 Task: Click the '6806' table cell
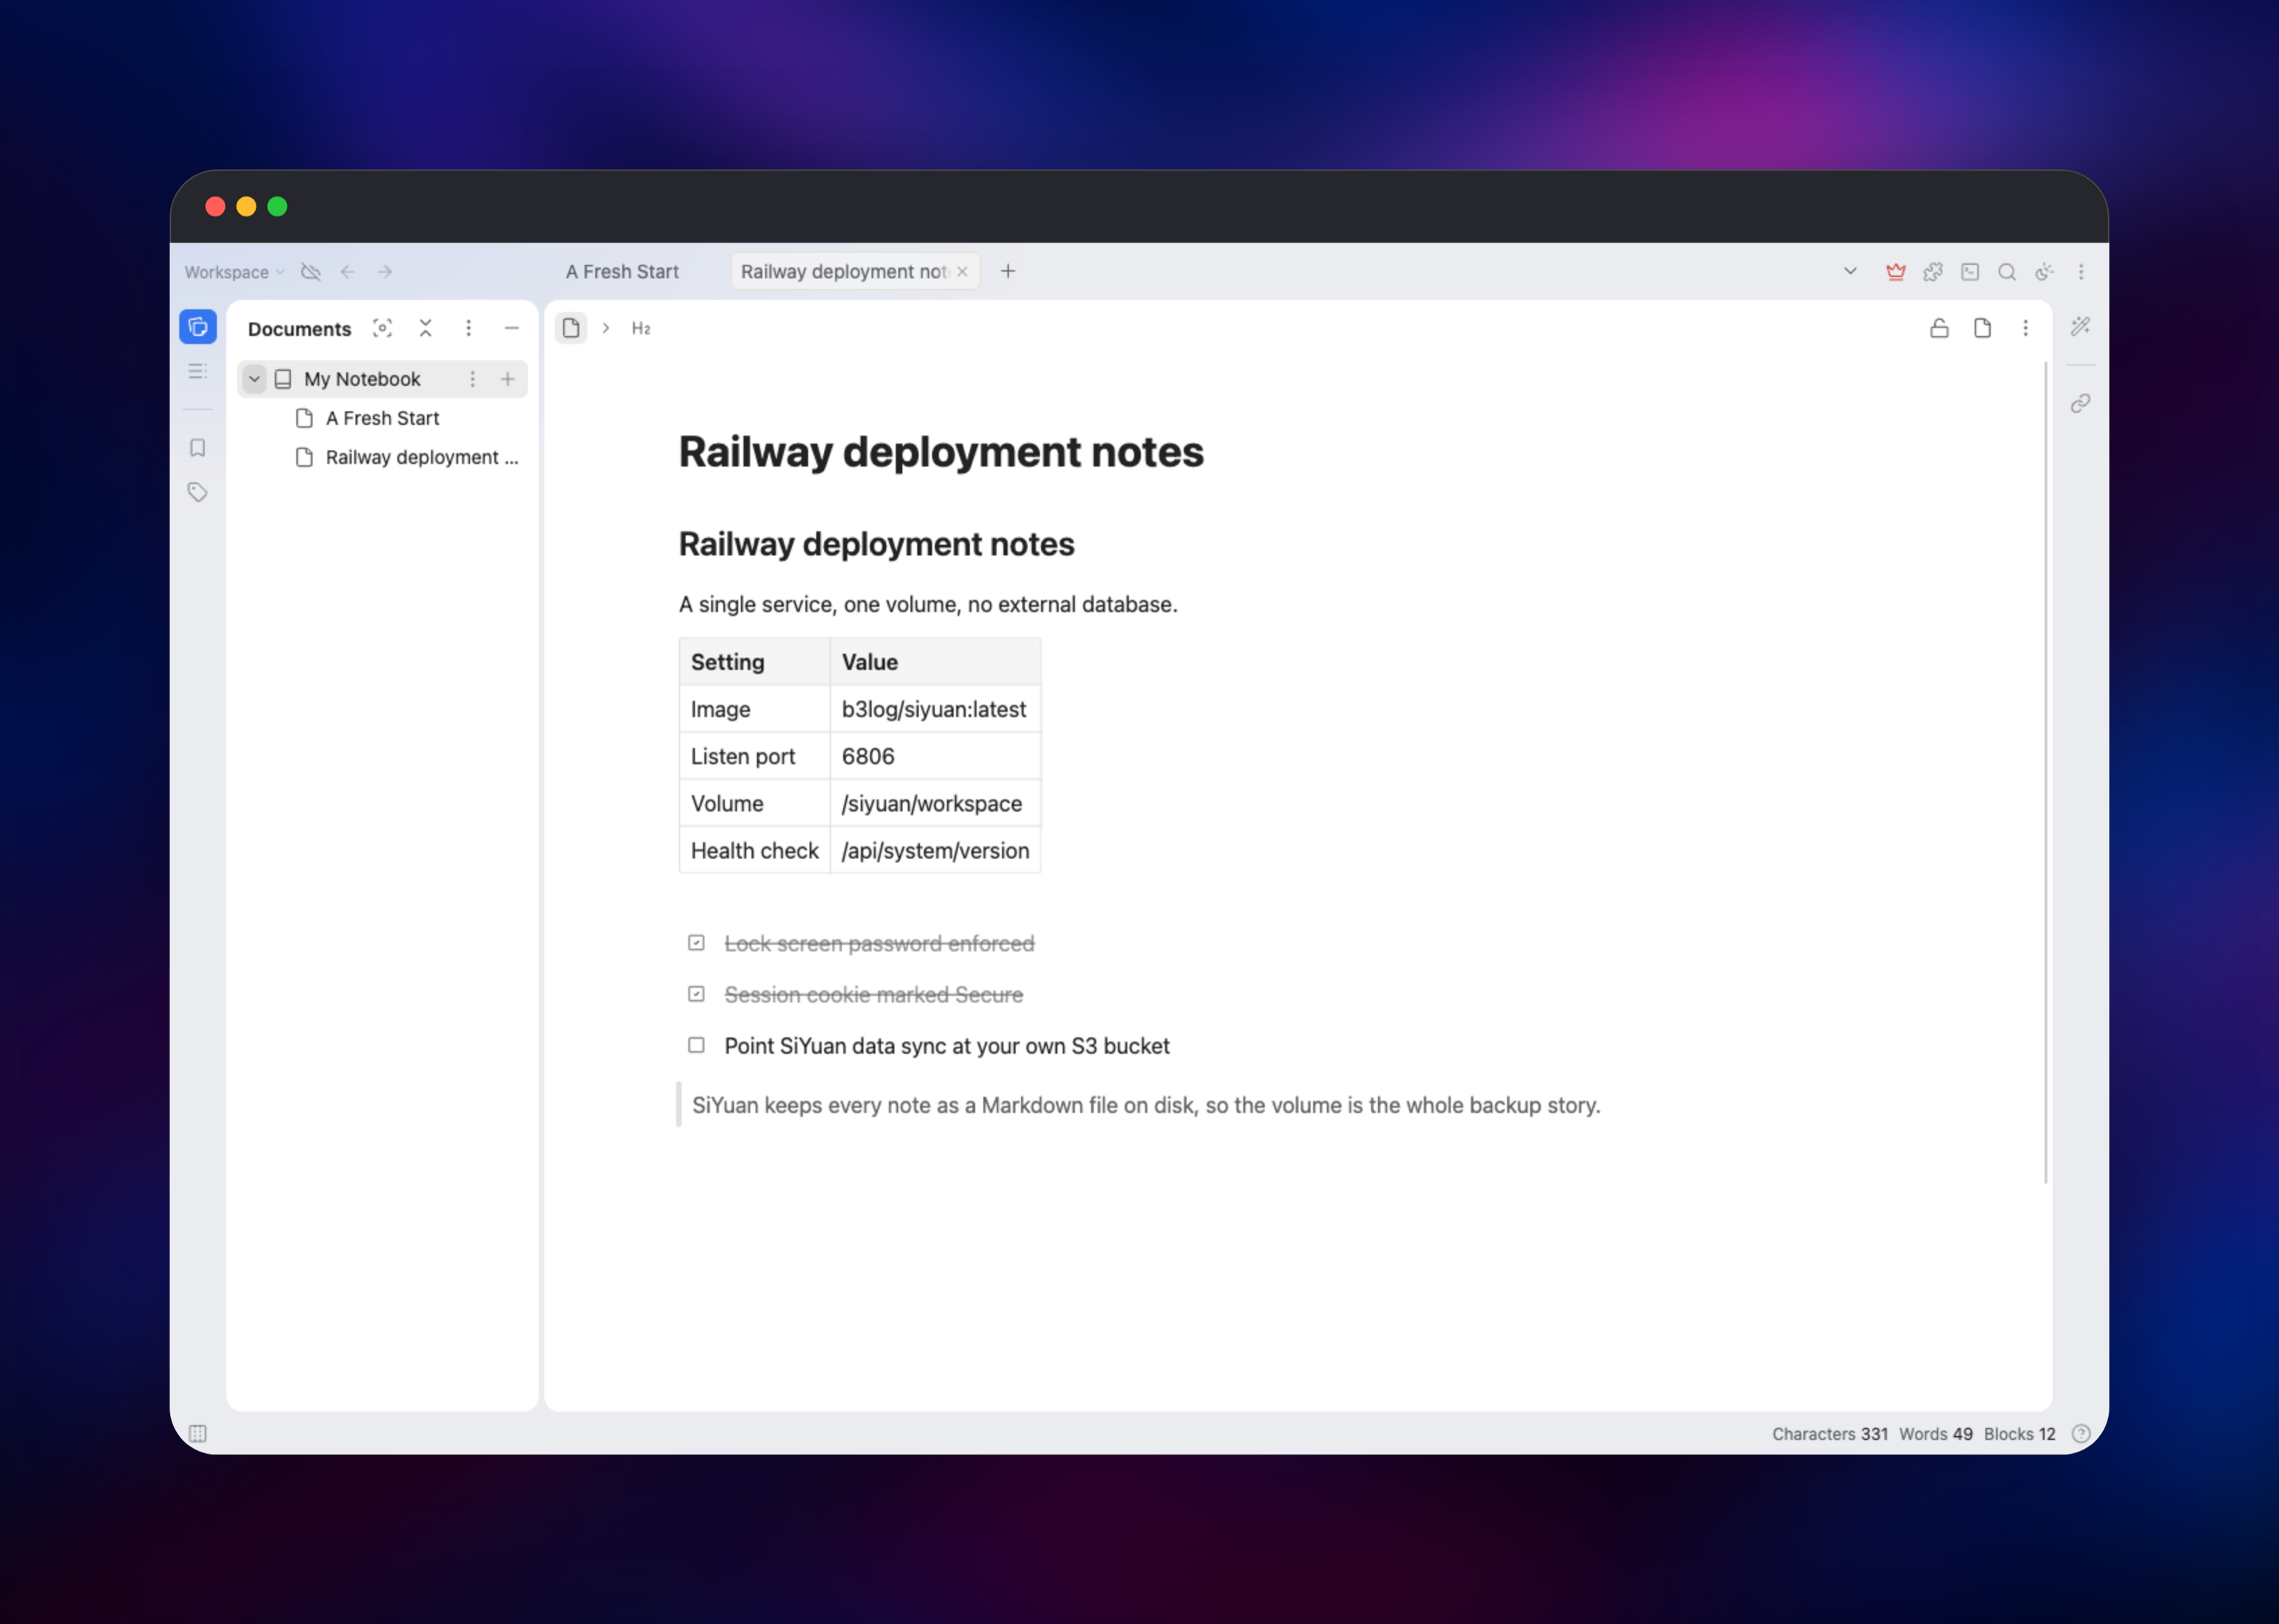point(936,756)
